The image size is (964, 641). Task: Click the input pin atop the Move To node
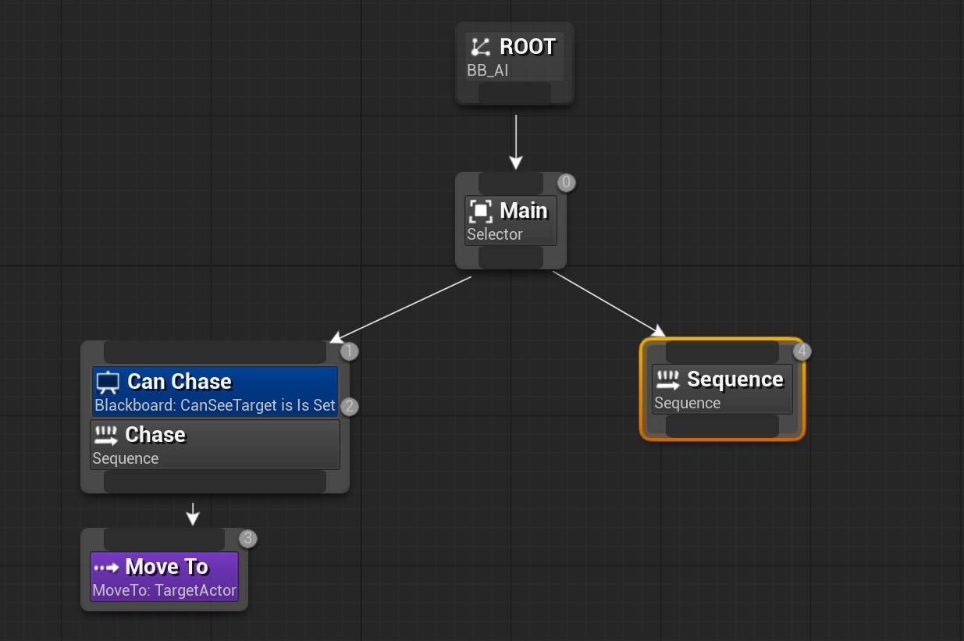[164, 540]
